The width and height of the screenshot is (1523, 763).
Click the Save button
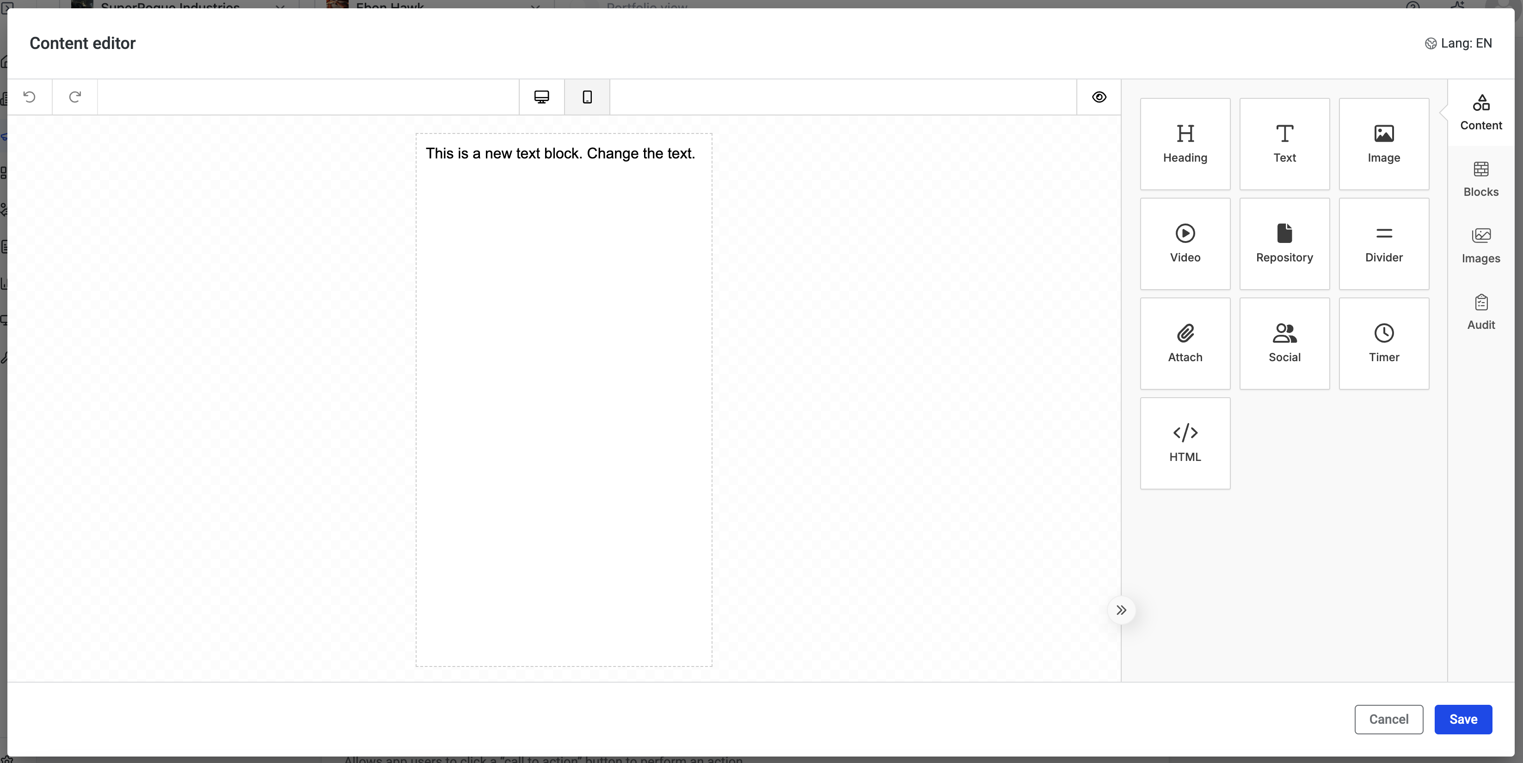(1463, 719)
